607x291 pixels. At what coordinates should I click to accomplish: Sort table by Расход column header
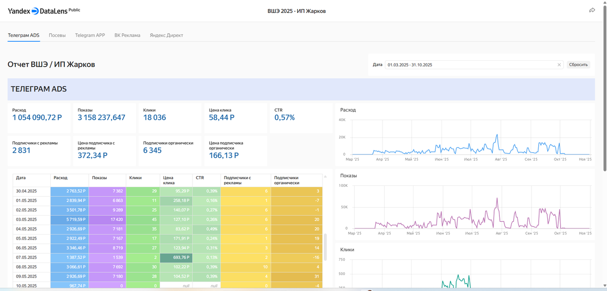tap(70, 180)
